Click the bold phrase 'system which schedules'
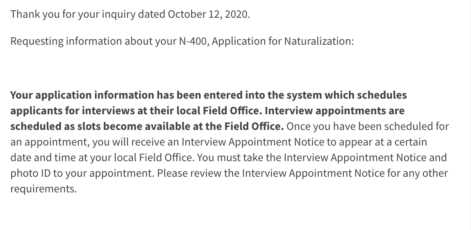 [346, 95]
